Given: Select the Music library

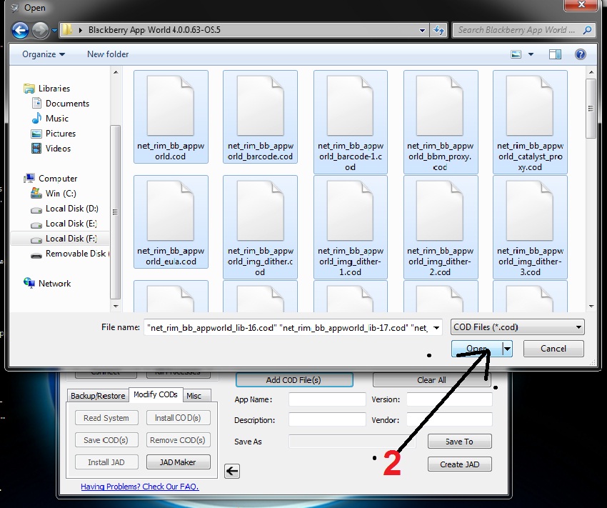Looking at the screenshot, I should [x=50, y=119].
